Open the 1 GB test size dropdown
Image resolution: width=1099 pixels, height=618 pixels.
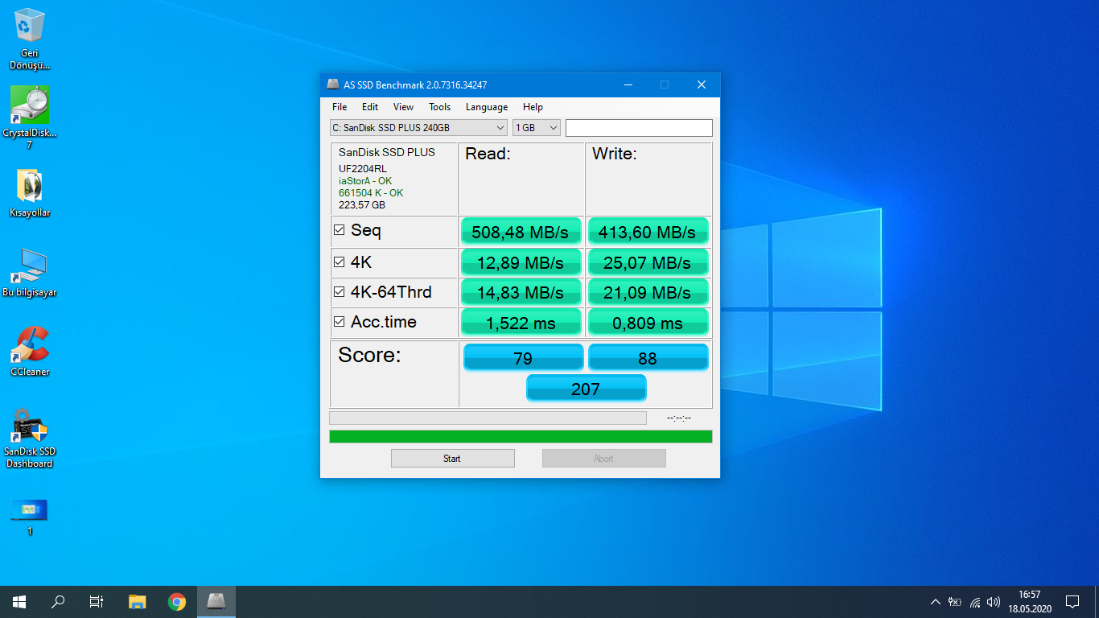click(x=537, y=128)
